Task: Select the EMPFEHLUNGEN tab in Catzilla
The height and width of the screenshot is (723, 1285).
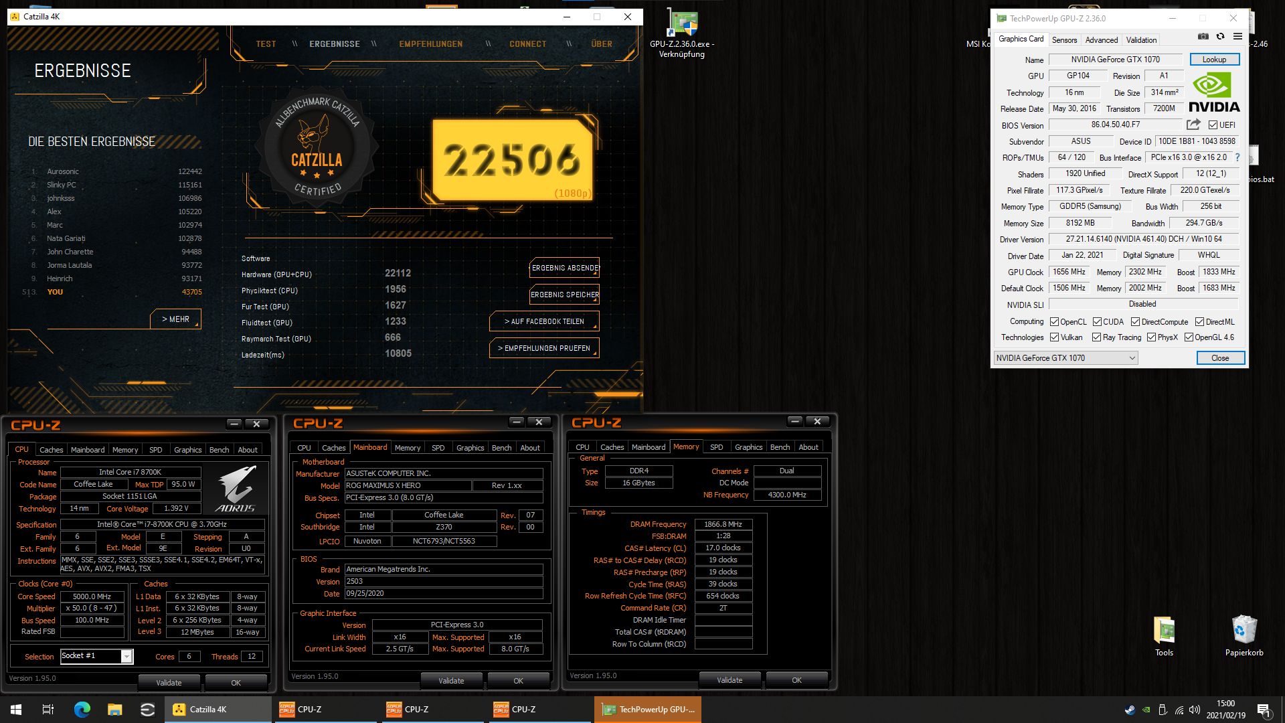Action: tap(431, 44)
